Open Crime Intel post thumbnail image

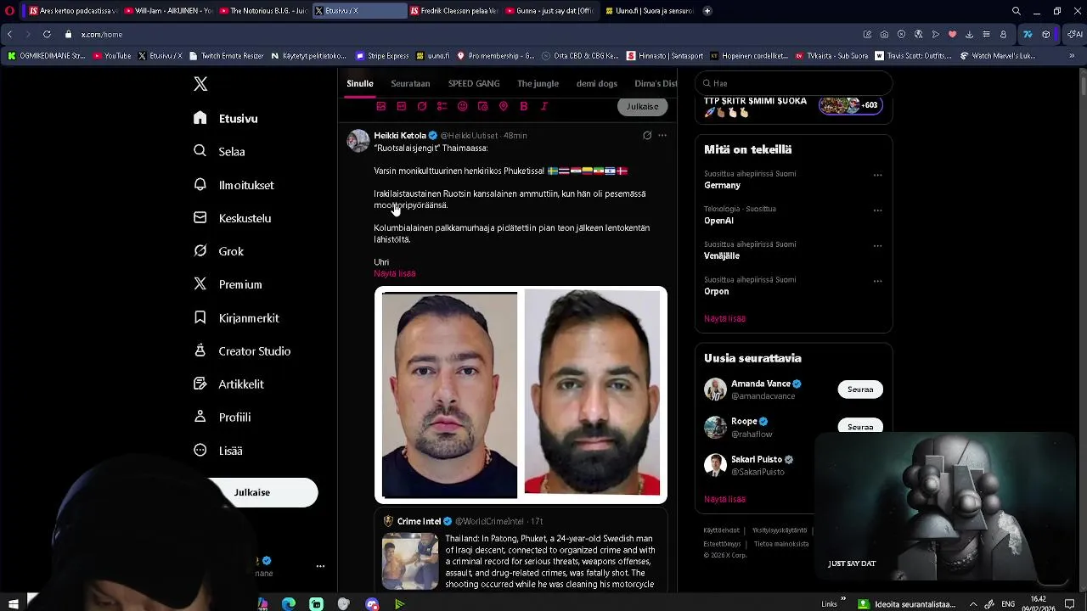click(x=410, y=561)
